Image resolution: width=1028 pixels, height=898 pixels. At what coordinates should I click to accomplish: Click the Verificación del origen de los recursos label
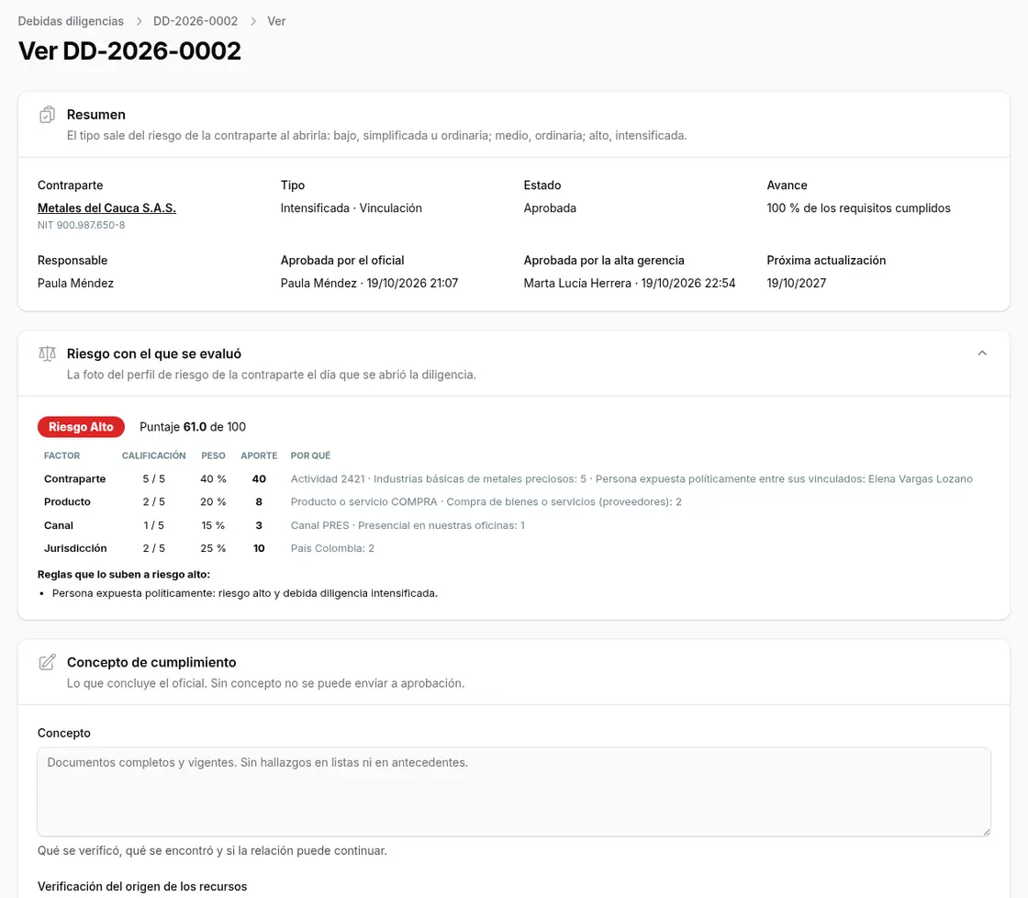pos(142,887)
